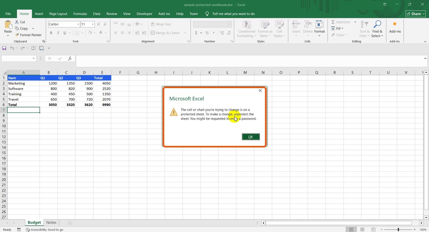Open the Format cells menu
Screen dimensions: 429x232
click(320, 29)
